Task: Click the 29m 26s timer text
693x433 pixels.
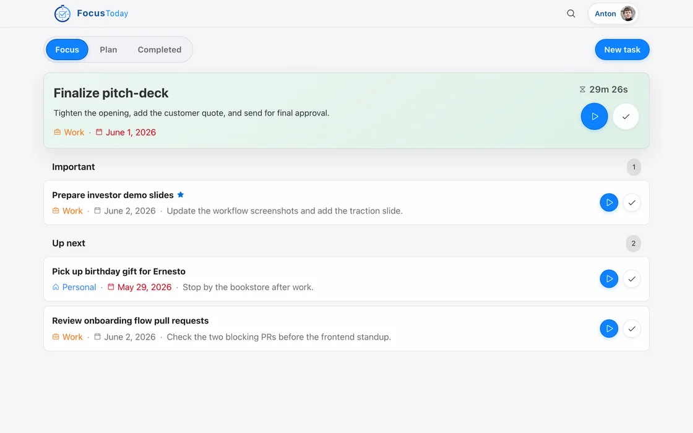Action: (x=608, y=89)
